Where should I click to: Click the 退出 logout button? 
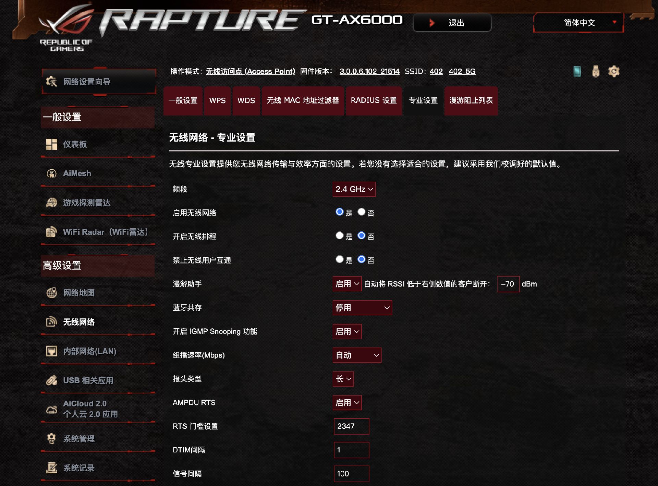[452, 23]
